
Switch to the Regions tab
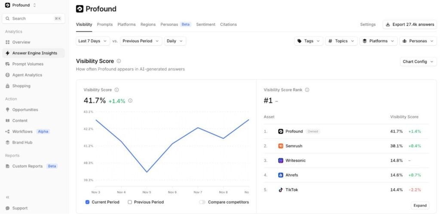(x=148, y=24)
